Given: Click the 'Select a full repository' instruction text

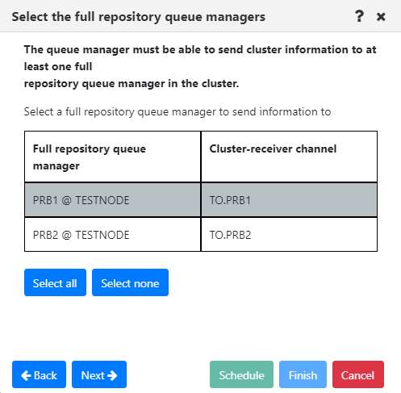Looking at the screenshot, I should tap(178, 111).
